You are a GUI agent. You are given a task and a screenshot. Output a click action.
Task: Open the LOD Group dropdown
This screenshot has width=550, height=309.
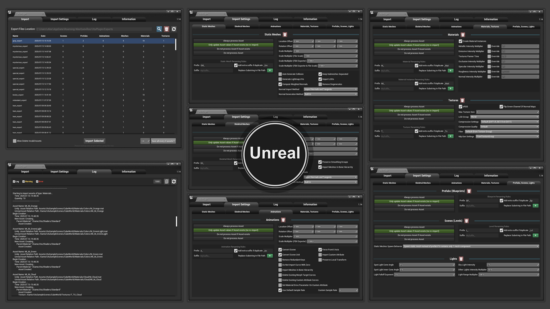[504, 117]
